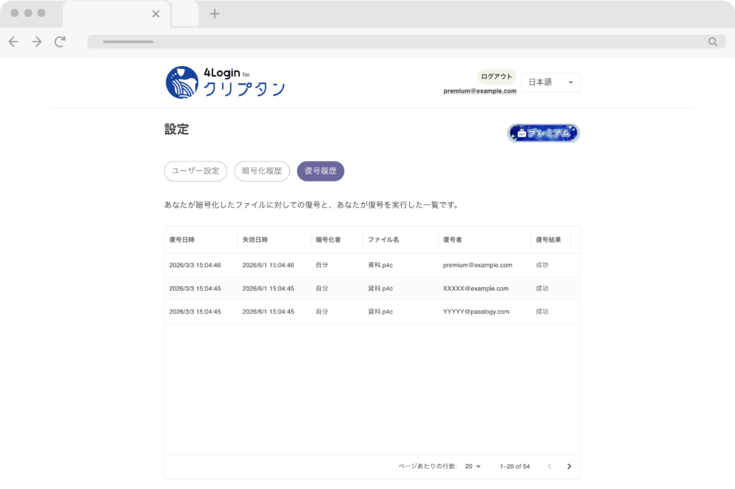Go to next page of results
Viewport: 735px width, 489px height.
[569, 466]
